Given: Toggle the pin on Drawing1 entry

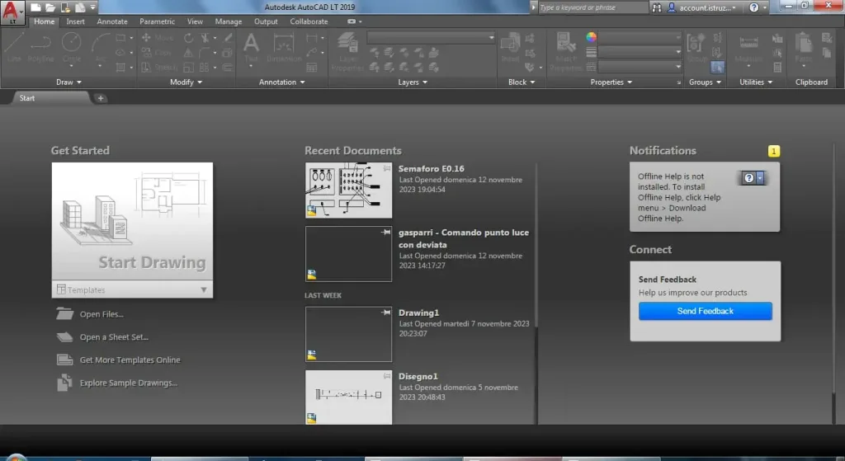Looking at the screenshot, I should click(x=385, y=313).
